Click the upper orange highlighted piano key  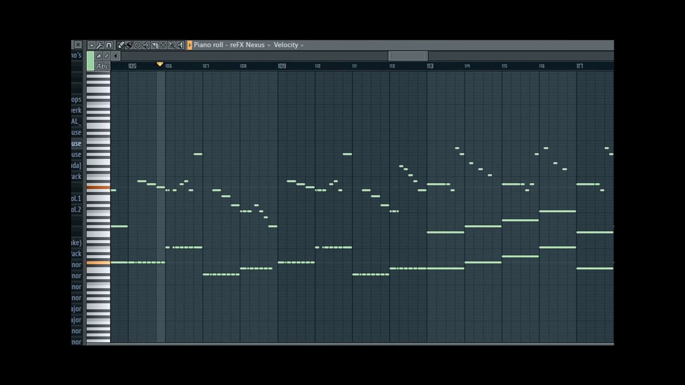(98, 187)
